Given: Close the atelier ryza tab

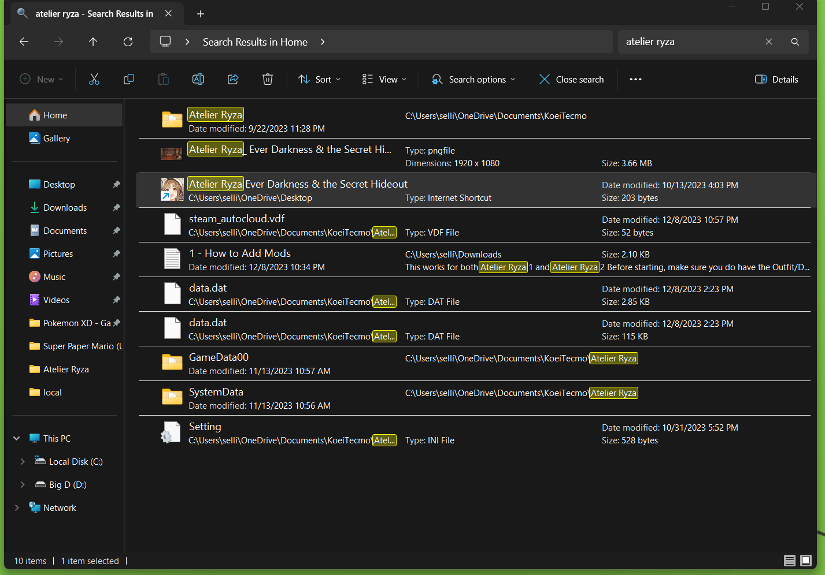Looking at the screenshot, I should [x=168, y=13].
